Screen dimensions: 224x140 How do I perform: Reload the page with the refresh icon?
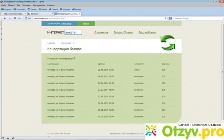pos(14,18)
